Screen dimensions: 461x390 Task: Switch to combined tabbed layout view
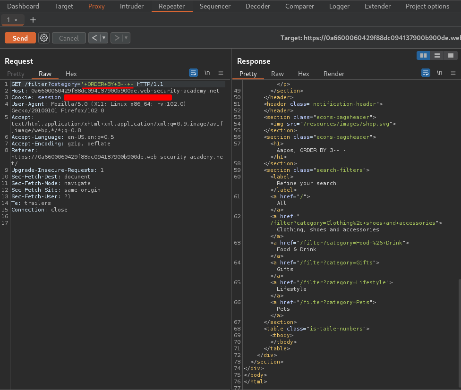pyautogui.click(x=451, y=56)
